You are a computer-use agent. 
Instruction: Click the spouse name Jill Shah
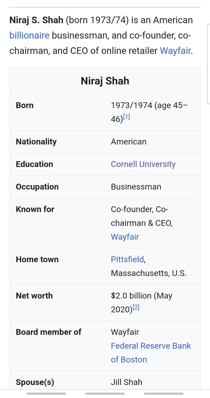pyautogui.click(x=126, y=382)
